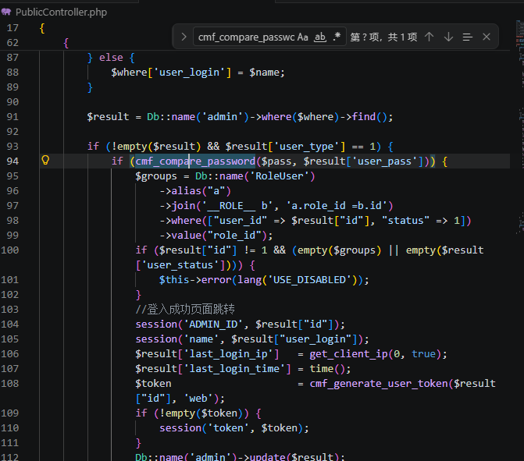The image size is (524, 461).
Task: Toggle Match Whole Word option in find
Action: coord(320,37)
